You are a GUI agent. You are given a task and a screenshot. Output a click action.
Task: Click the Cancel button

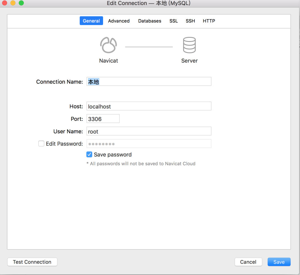(248, 262)
